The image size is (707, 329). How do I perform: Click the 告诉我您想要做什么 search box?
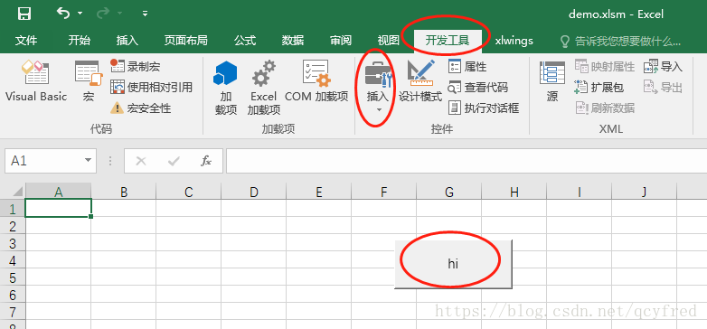(620, 41)
